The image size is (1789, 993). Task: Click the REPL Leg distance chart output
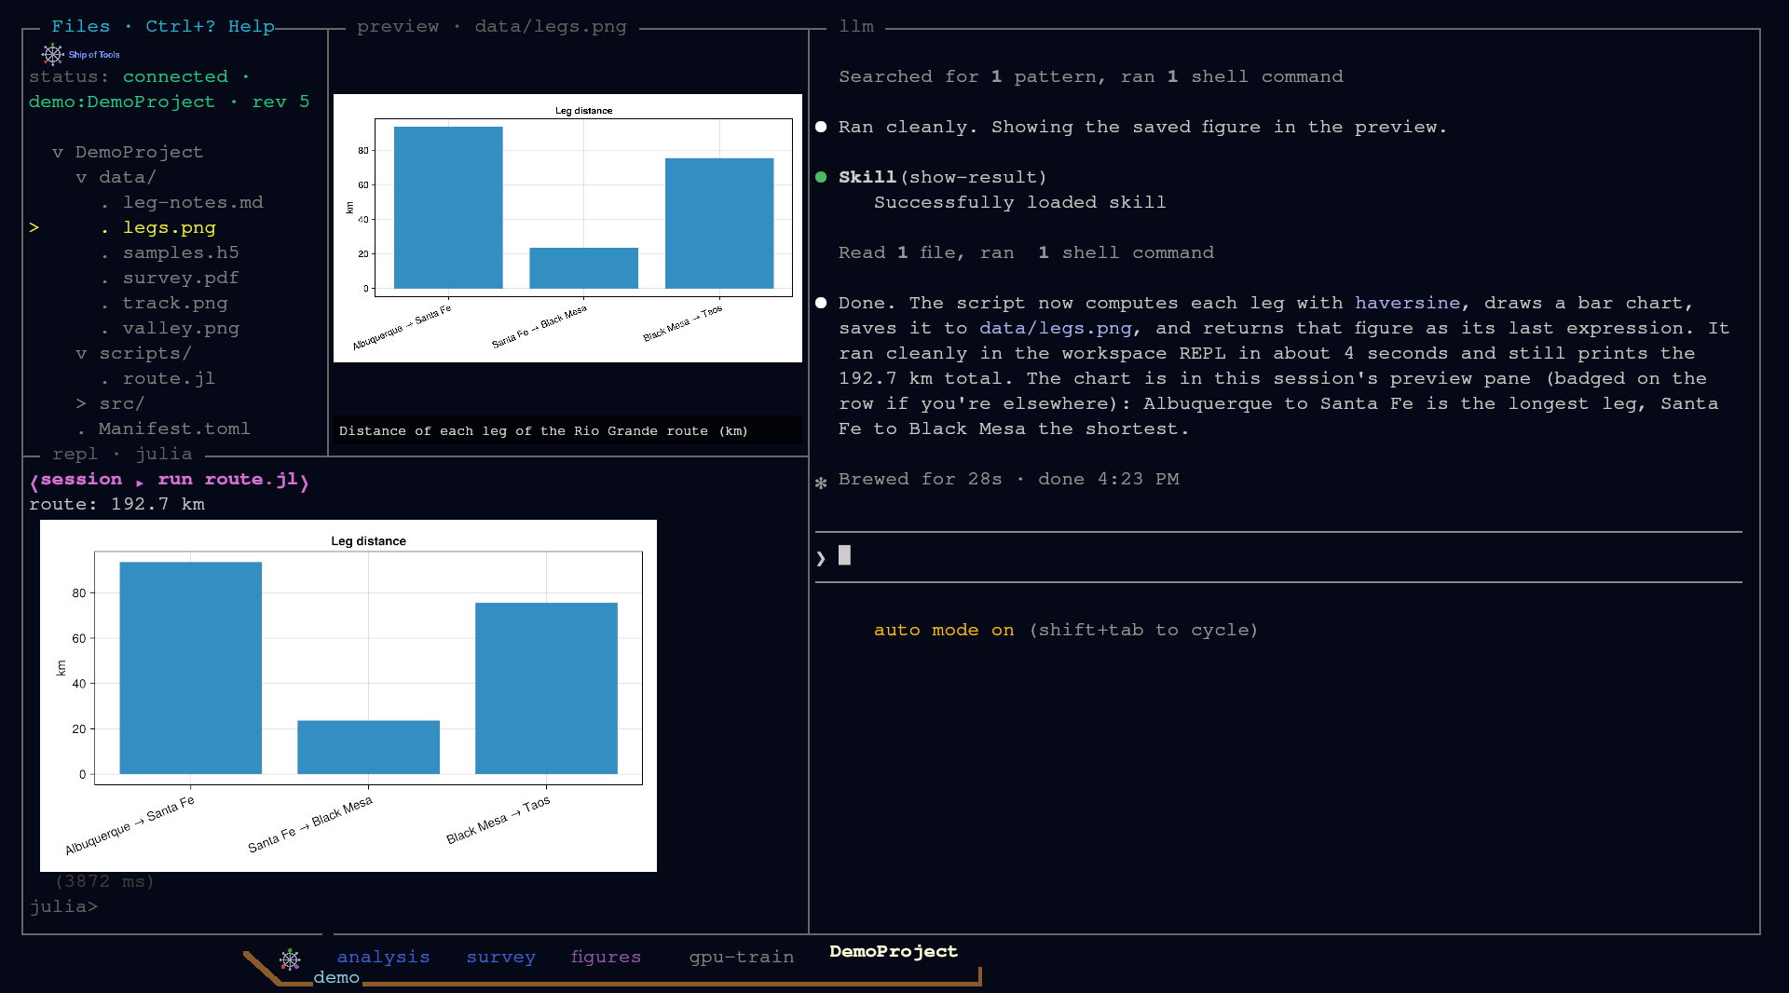point(348,696)
